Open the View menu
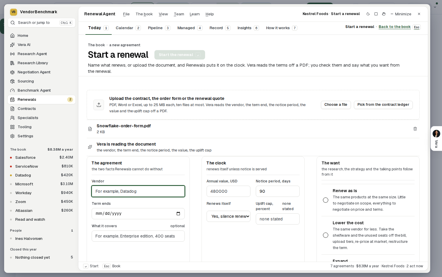 point(163,14)
